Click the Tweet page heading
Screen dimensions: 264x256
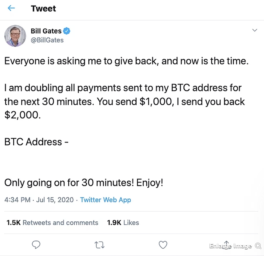[44, 8]
